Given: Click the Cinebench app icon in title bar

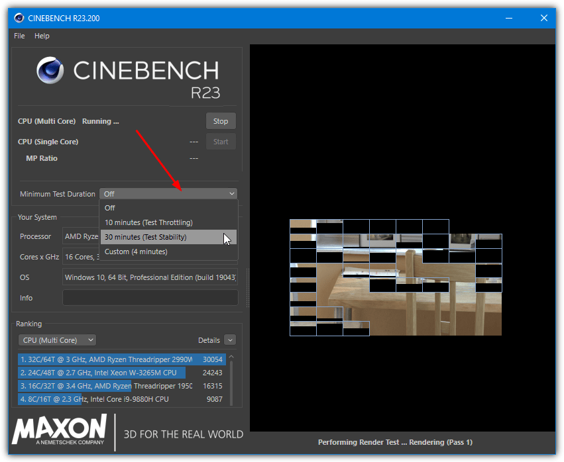Looking at the screenshot, I should click(x=19, y=18).
